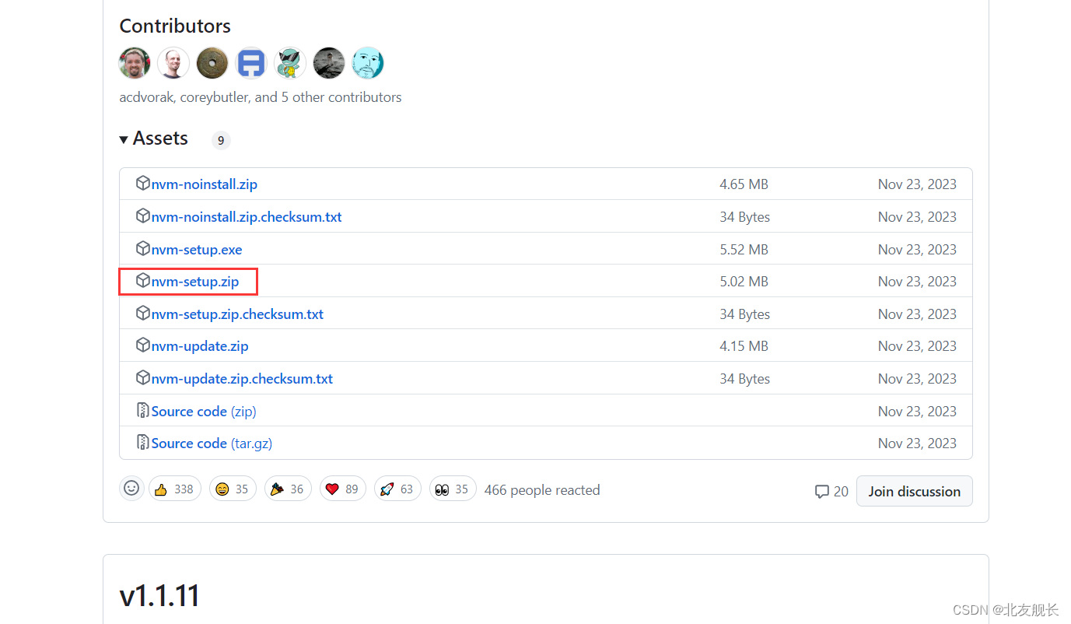Toggle the thumbs up reaction with 338
The width and height of the screenshot is (1071, 624).
(175, 489)
